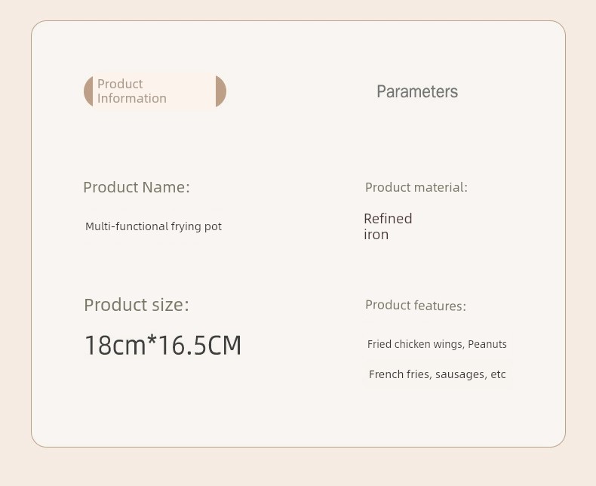
Task: Select French fries, sausages, etc line
Action: pyautogui.click(x=437, y=374)
